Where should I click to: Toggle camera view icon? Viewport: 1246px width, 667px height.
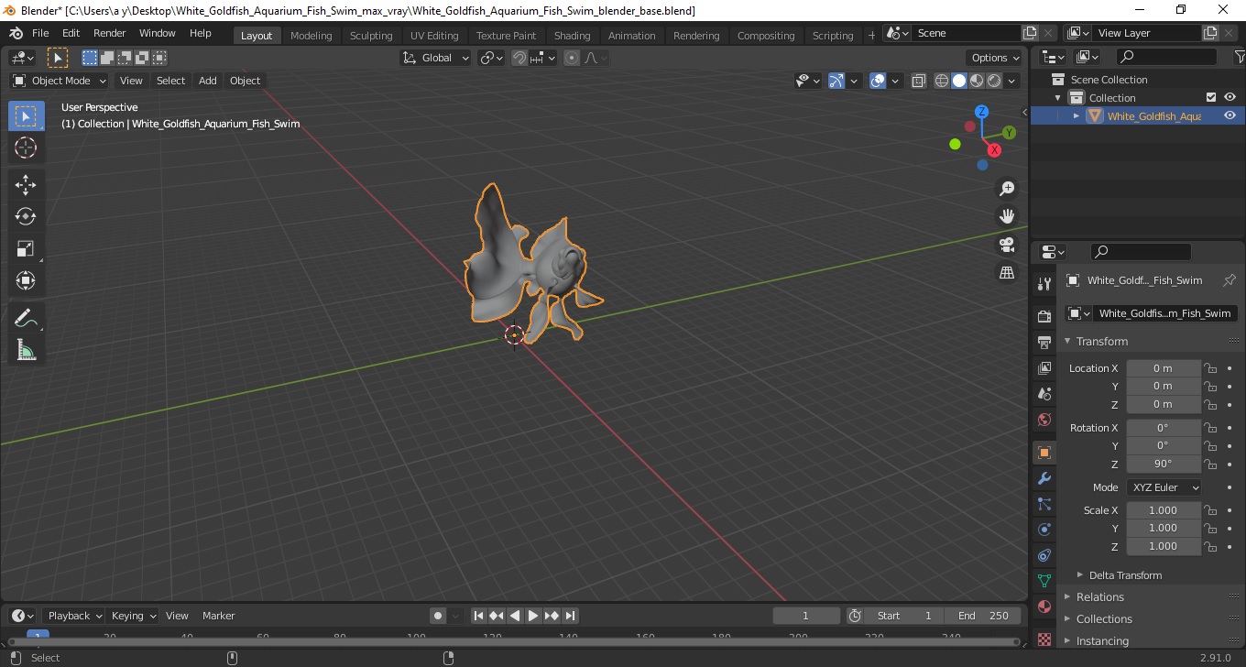(1007, 245)
